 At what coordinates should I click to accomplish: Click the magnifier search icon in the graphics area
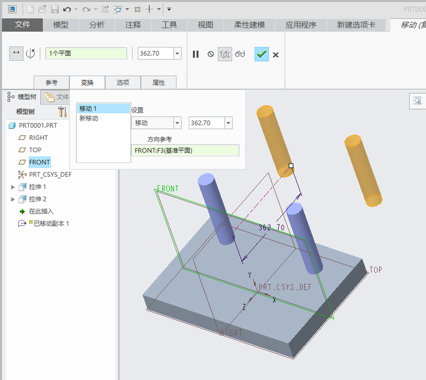[x=417, y=101]
